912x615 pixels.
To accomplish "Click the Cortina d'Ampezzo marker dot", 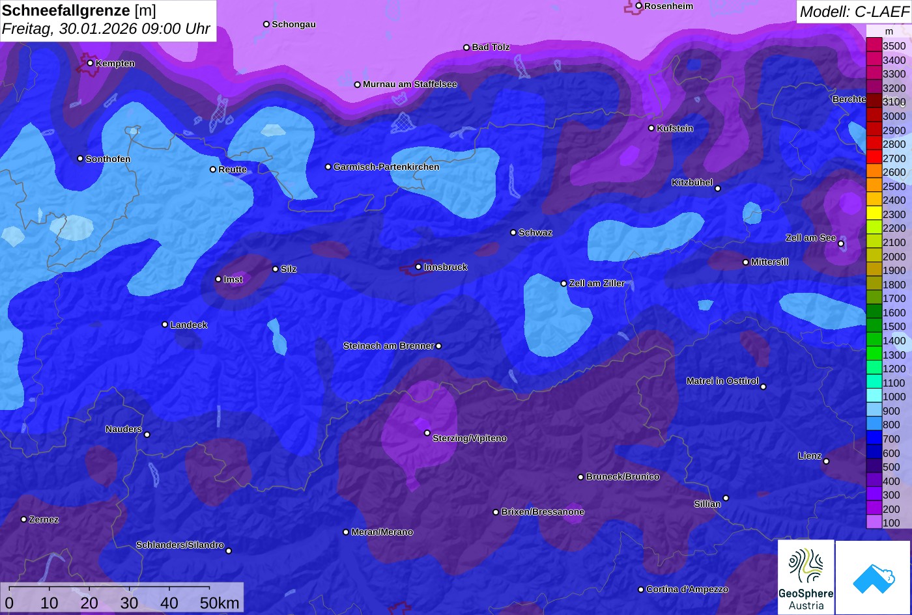I will 641,590.
